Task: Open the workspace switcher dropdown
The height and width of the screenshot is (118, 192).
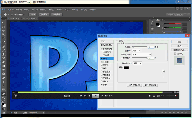Action: click(178, 15)
